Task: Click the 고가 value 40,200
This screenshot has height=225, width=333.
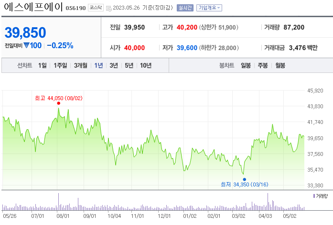Action: pos(187,27)
